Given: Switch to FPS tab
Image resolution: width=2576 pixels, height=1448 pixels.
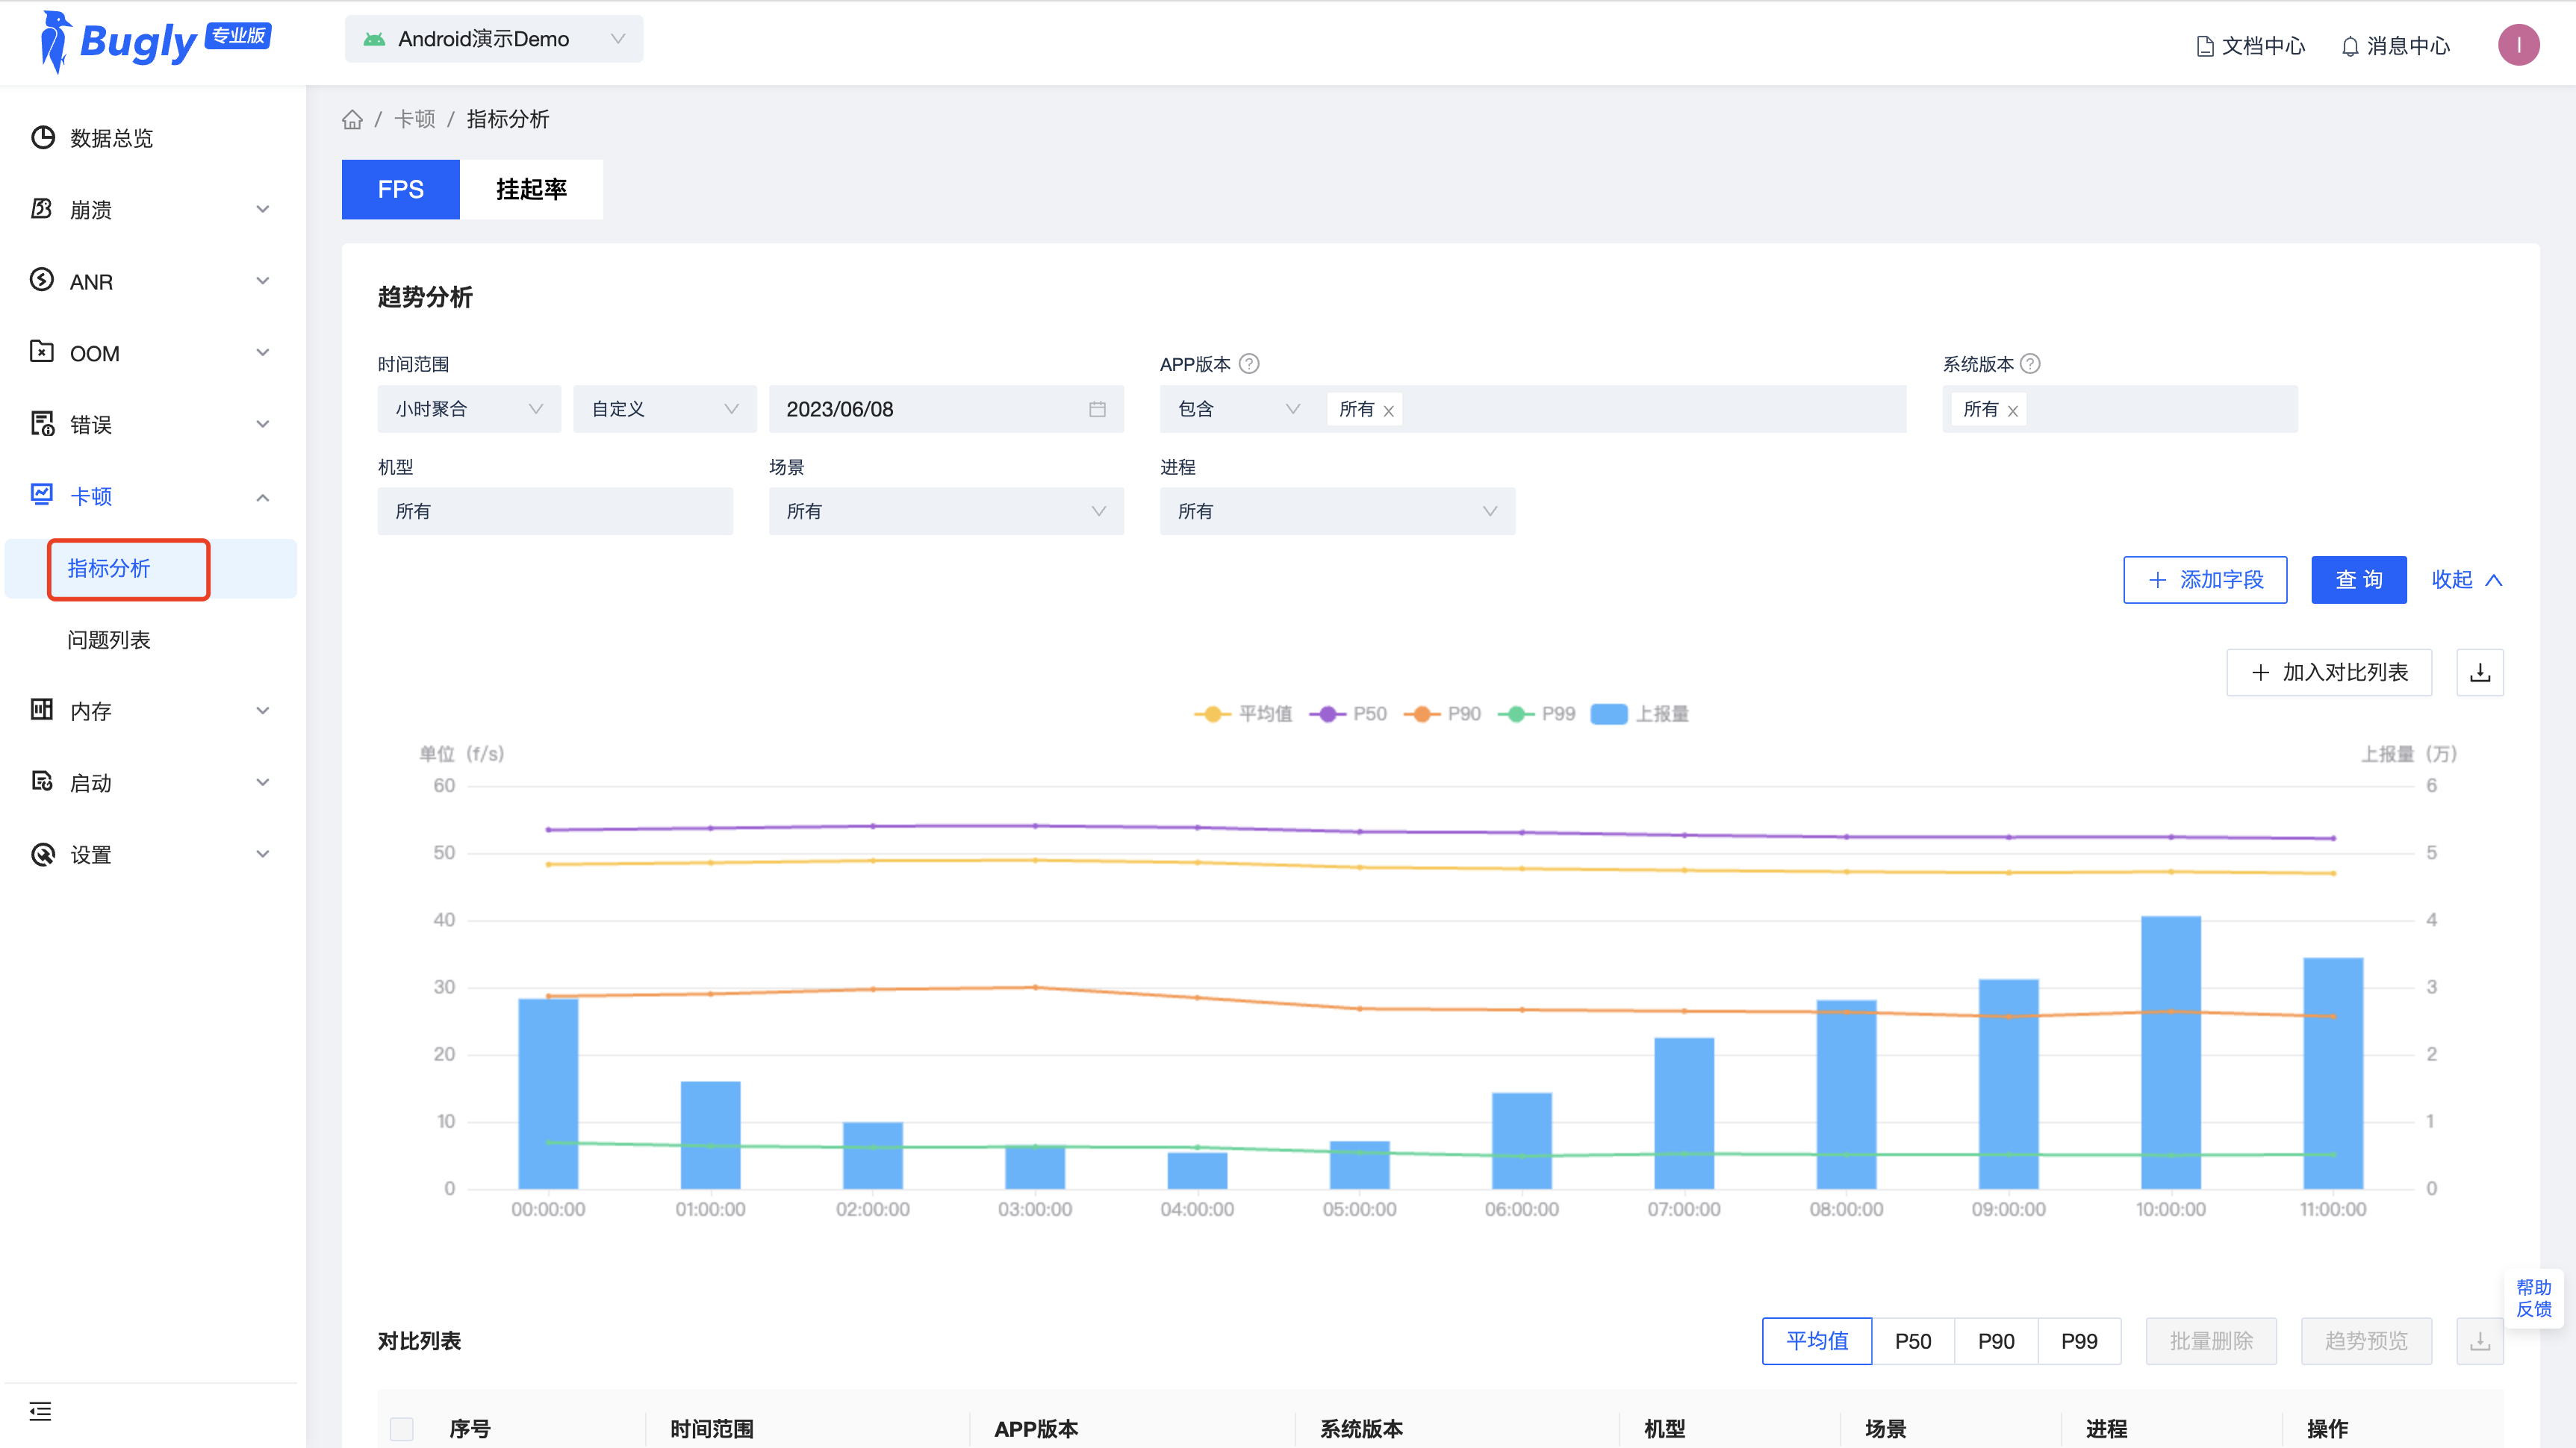Looking at the screenshot, I should click(401, 189).
